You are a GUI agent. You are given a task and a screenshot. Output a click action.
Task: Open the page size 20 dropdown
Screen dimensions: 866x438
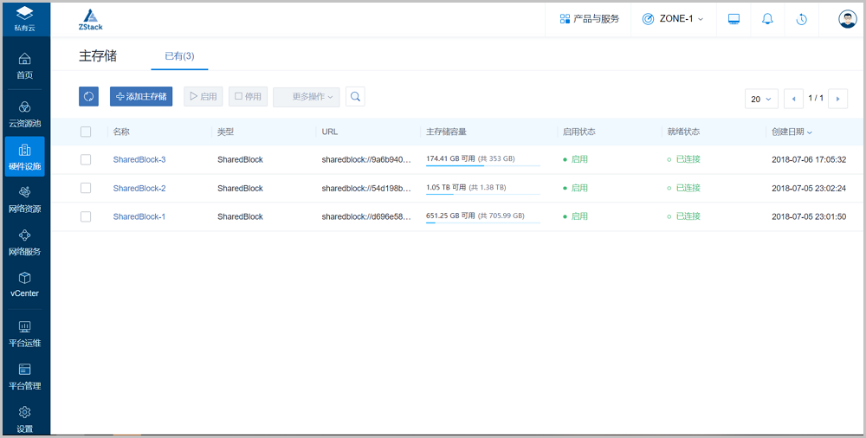[761, 99]
